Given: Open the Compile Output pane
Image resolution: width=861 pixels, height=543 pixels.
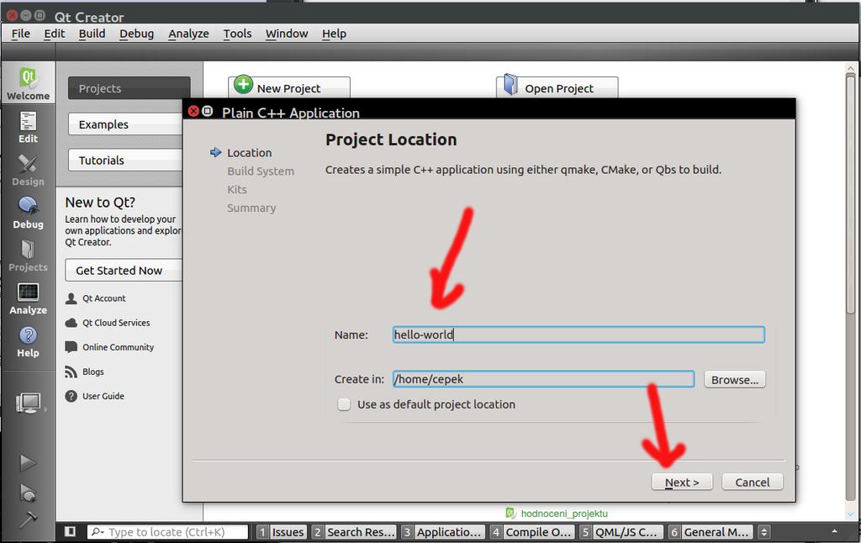Looking at the screenshot, I should [x=532, y=531].
